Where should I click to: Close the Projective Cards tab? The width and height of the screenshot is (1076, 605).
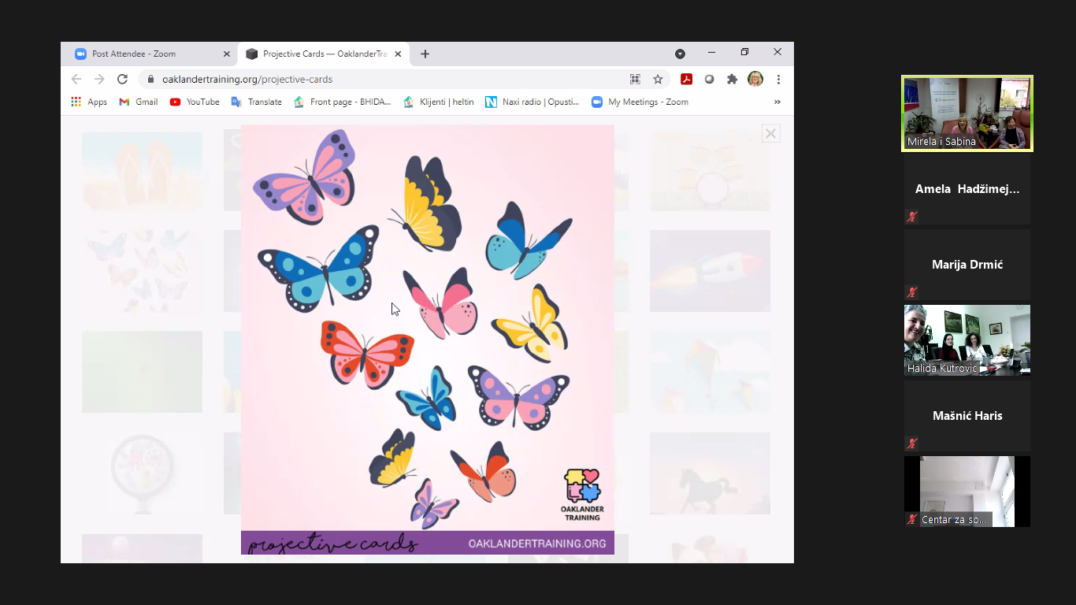click(x=398, y=54)
